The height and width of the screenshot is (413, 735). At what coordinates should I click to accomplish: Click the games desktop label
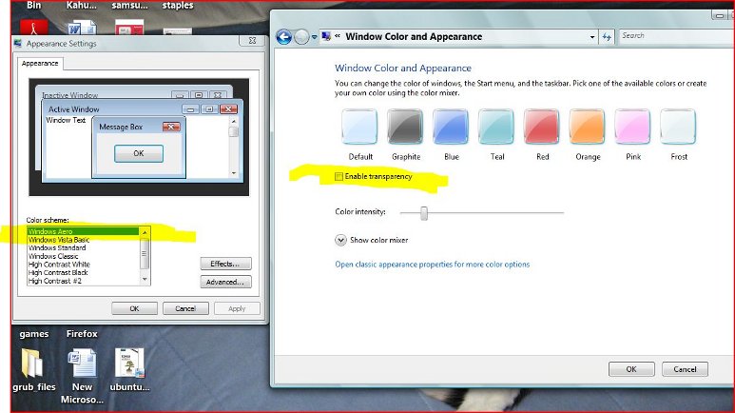pos(33,334)
